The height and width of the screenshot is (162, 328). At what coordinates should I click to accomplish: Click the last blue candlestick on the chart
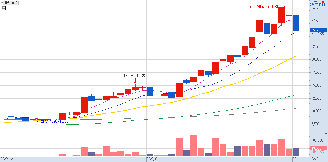(x=296, y=23)
